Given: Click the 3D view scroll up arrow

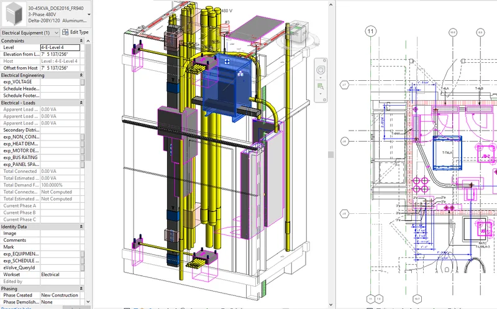Looking at the screenshot, I should 331,4.
